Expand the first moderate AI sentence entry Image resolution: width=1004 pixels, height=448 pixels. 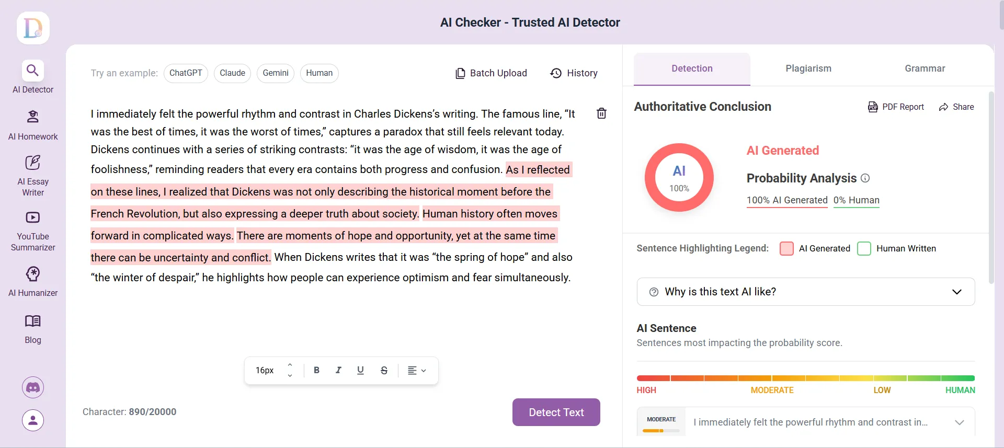pos(959,422)
